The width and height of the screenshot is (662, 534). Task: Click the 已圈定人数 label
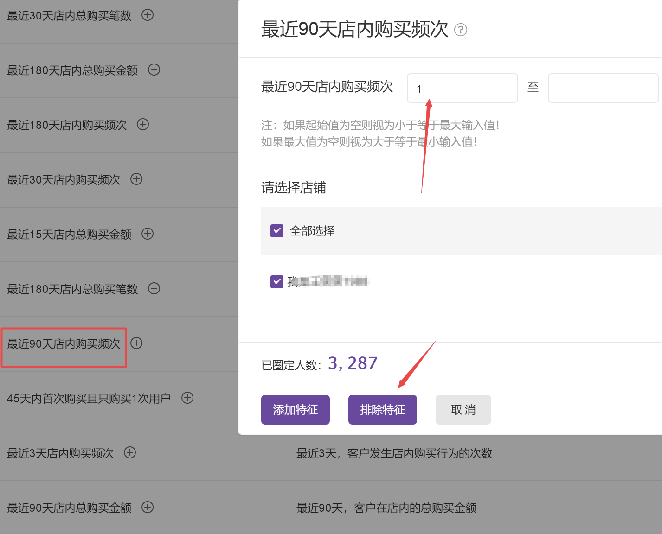pyautogui.click(x=291, y=365)
